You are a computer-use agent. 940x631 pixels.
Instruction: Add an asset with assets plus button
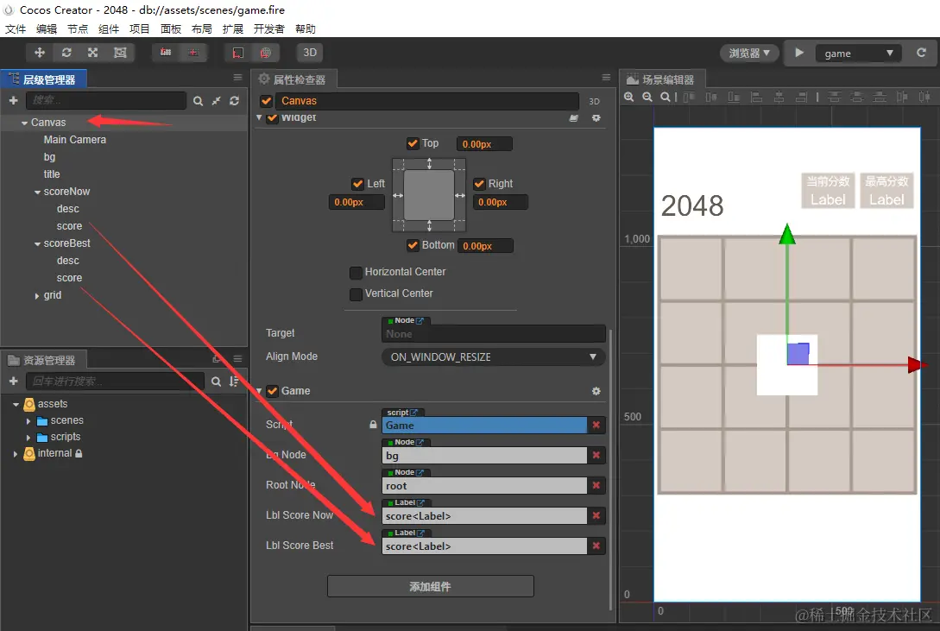[13, 382]
